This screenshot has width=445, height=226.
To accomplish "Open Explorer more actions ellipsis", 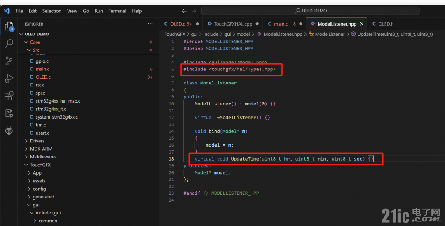I will click(x=150, y=24).
